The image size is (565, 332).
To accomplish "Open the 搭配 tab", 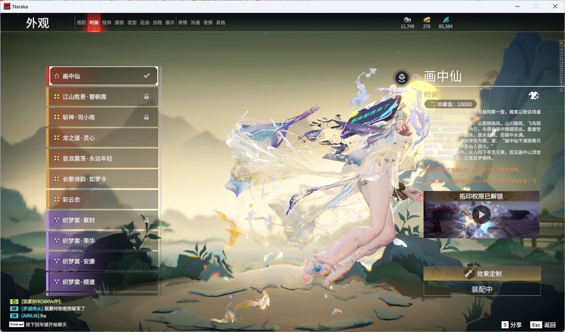I will (81, 22).
